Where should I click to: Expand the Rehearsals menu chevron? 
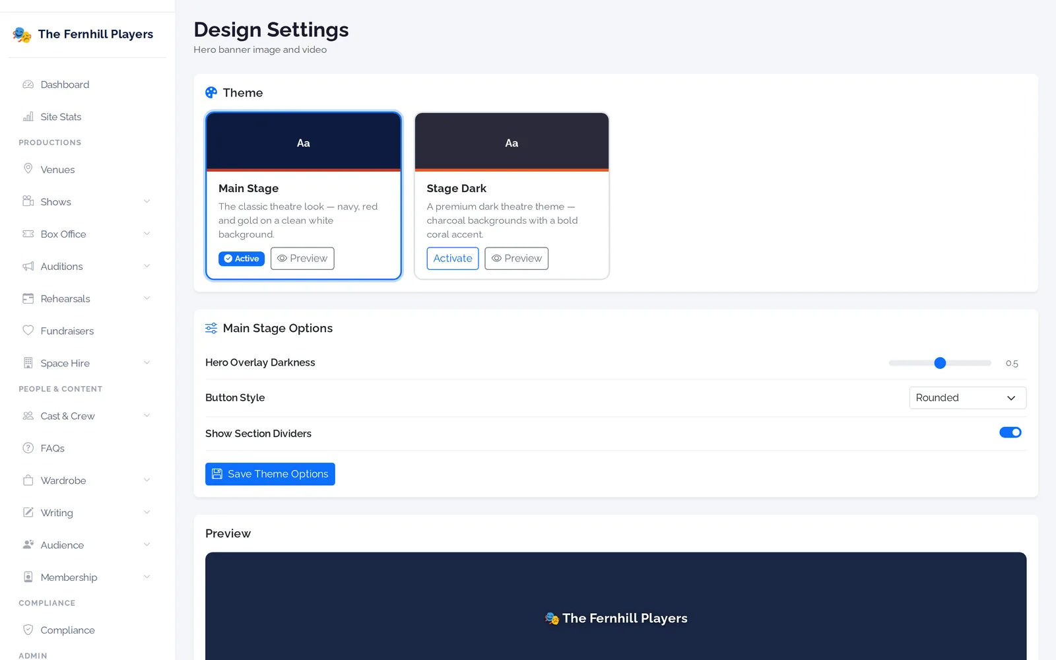click(147, 298)
